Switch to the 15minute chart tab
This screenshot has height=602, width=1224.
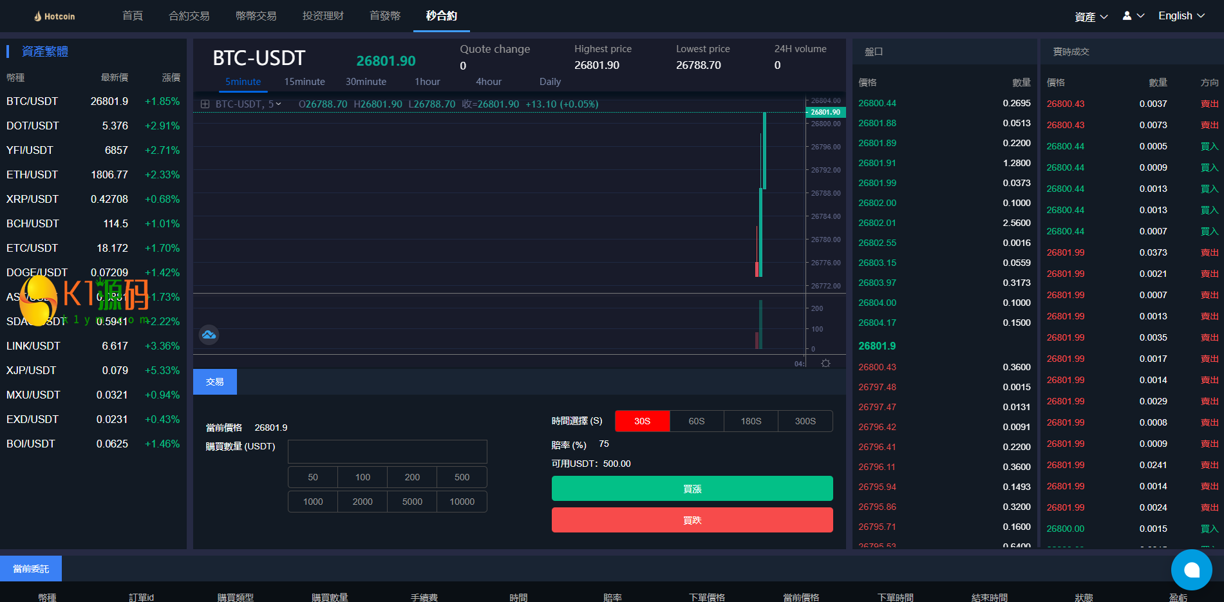pos(305,82)
